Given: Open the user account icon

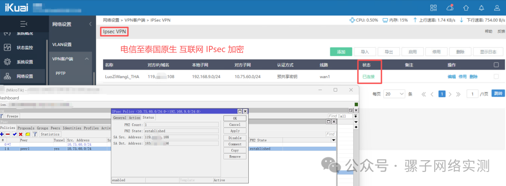Looking at the screenshot, I should click(x=497, y=8).
